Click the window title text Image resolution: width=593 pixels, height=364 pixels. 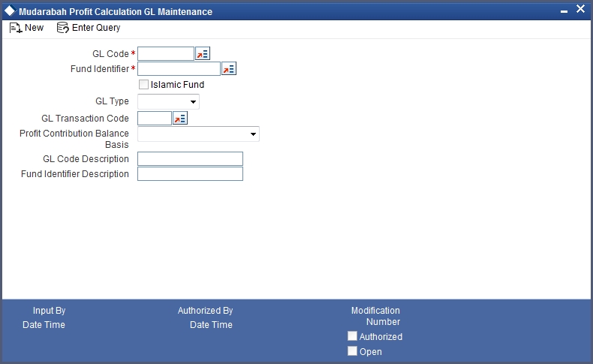(x=116, y=12)
